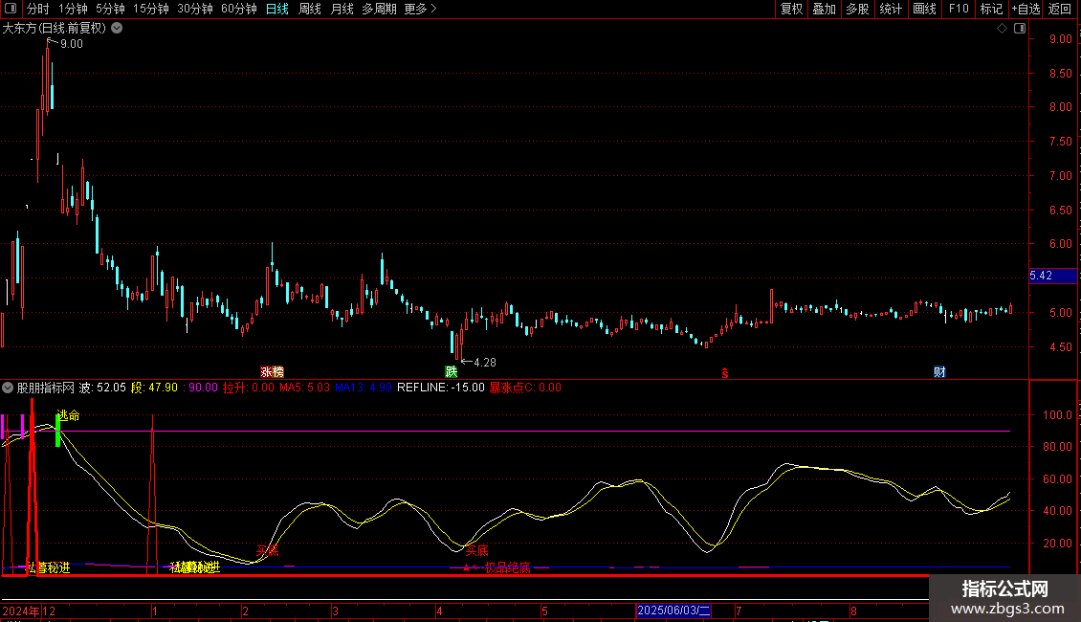
Task: Click the 大东方(日线,前复权) chart title
Action: [55, 29]
